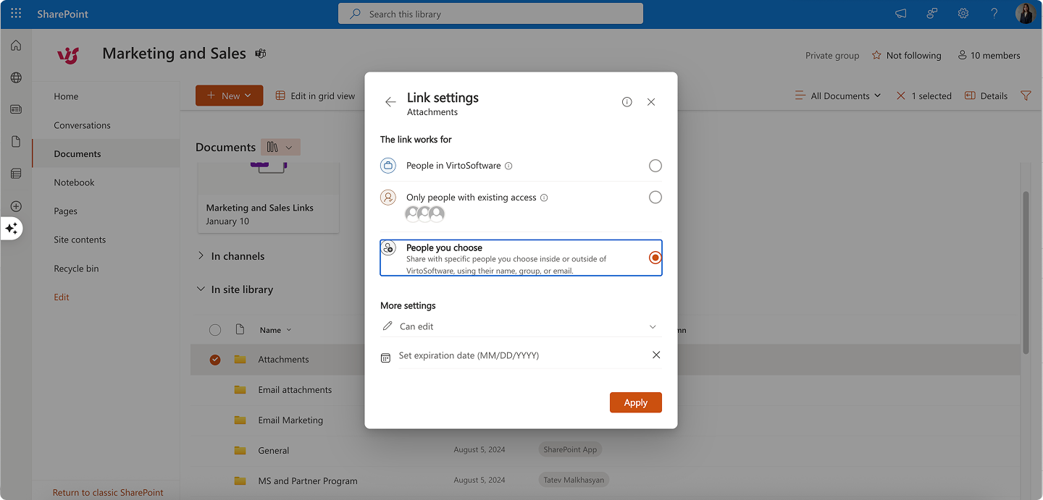Click inside the Search this library field

click(490, 13)
